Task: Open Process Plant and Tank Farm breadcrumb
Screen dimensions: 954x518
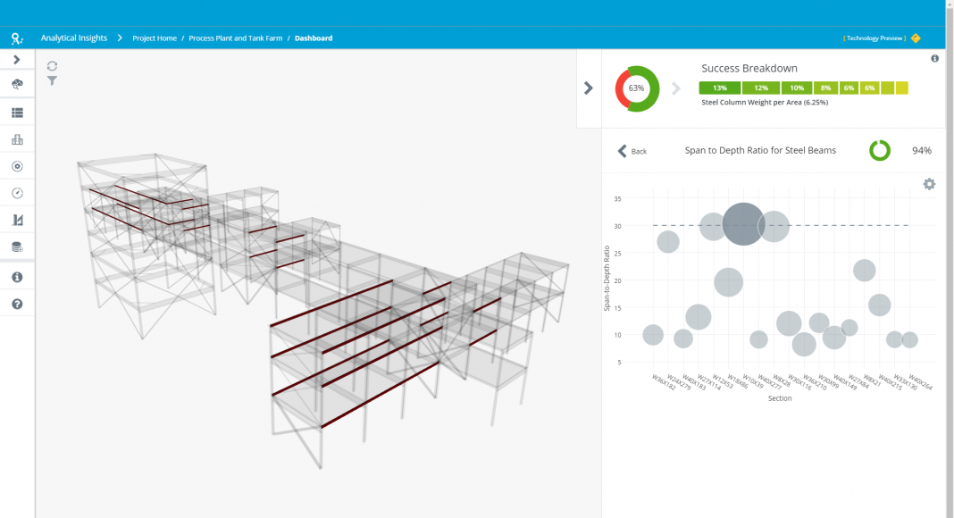Action: (x=235, y=38)
